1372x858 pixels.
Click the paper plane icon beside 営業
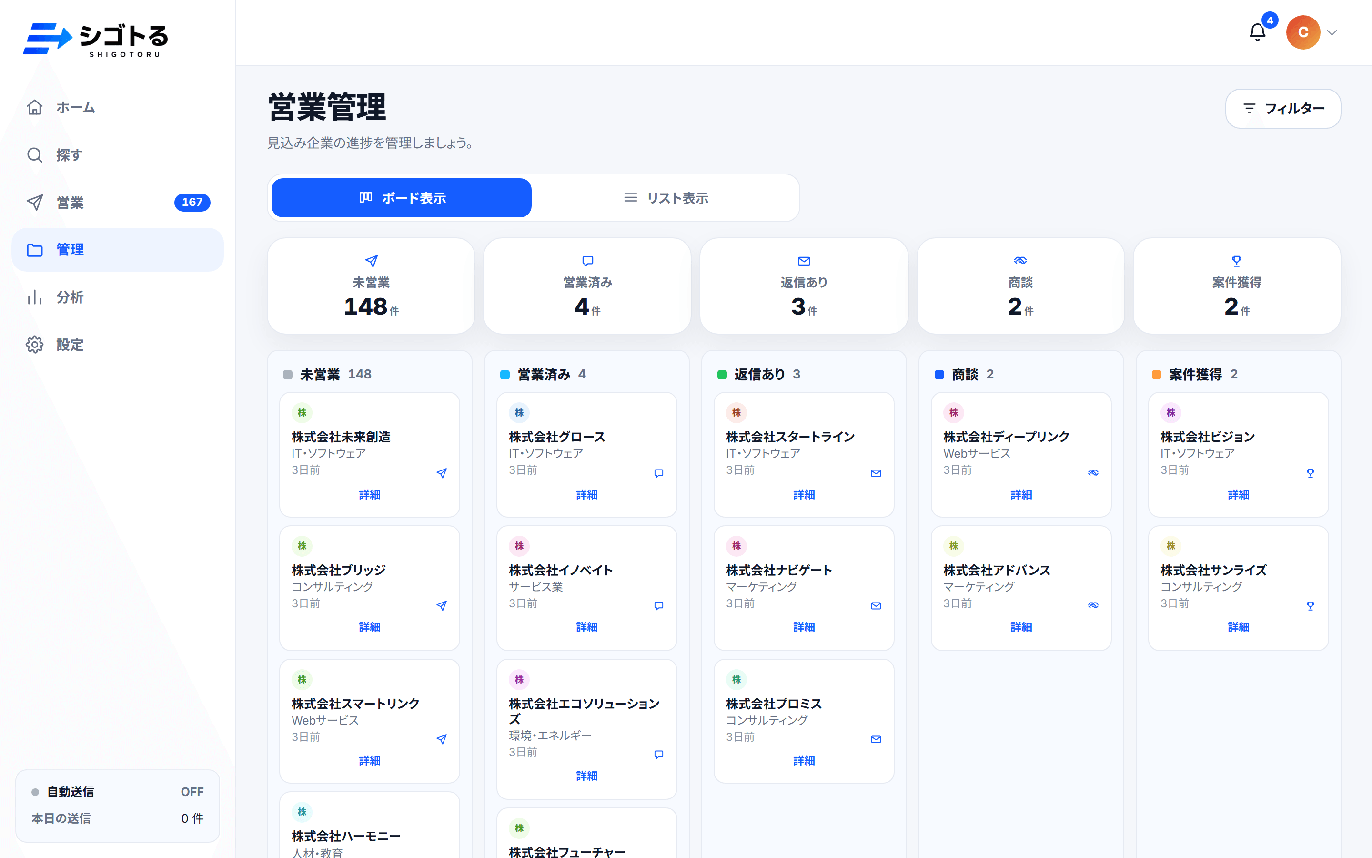(x=35, y=203)
